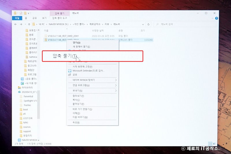Open the blue Help question mark icon
The image size is (231, 154).
click(216, 18)
